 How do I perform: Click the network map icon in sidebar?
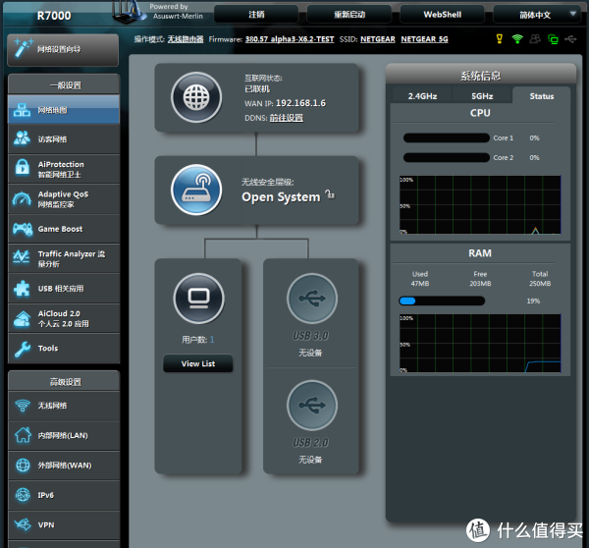click(23, 110)
